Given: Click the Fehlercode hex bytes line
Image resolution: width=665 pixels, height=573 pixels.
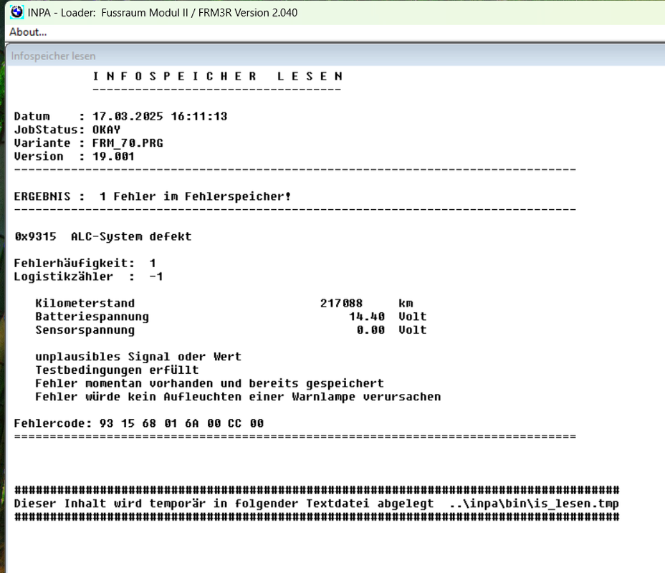Looking at the screenshot, I should [139, 423].
